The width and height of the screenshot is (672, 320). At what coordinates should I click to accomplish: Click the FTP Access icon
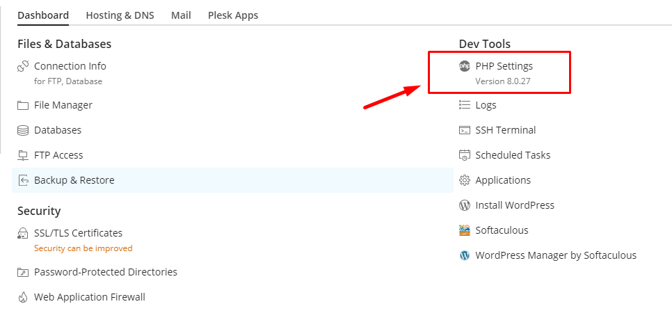(23, 155)
